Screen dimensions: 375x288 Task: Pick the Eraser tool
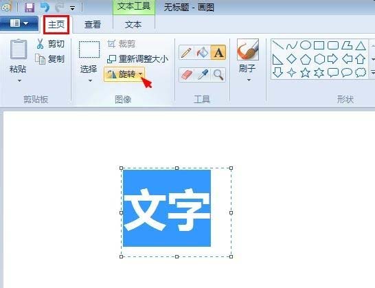pos(187,75)
